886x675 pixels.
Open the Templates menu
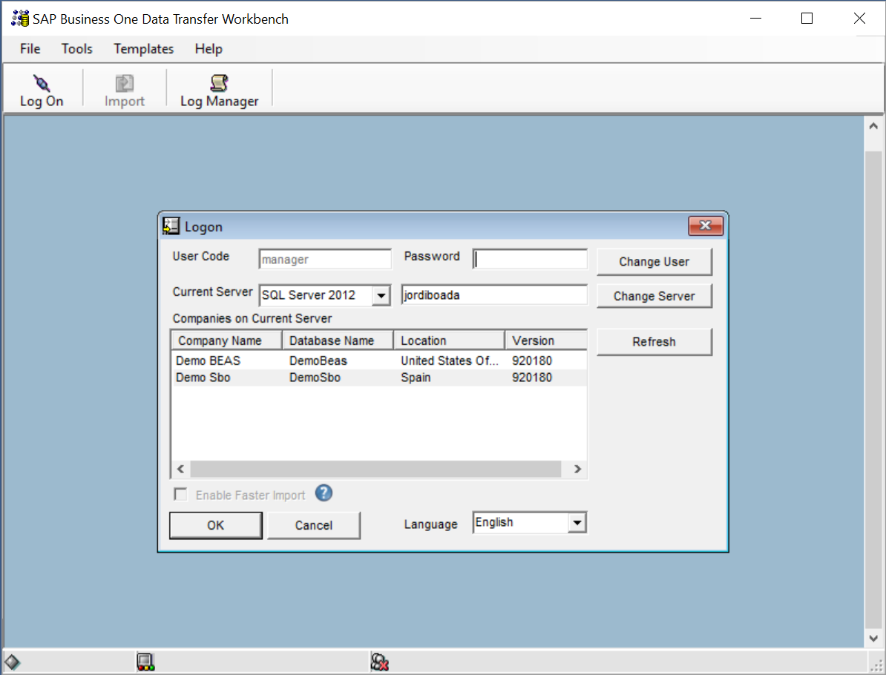pos(143,49)
